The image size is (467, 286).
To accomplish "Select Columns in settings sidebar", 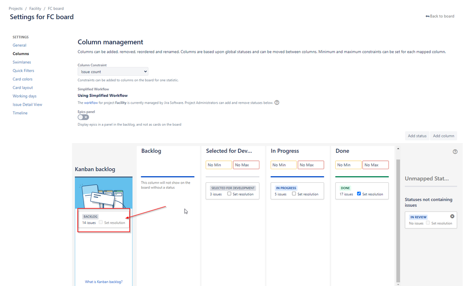I will point(21,54).
